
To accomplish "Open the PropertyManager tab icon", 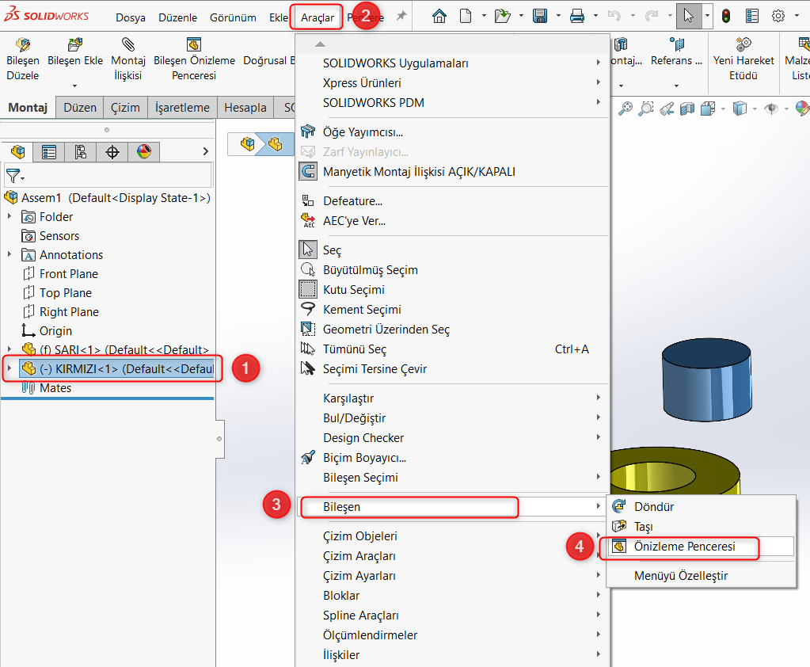I will pos(49,152).
